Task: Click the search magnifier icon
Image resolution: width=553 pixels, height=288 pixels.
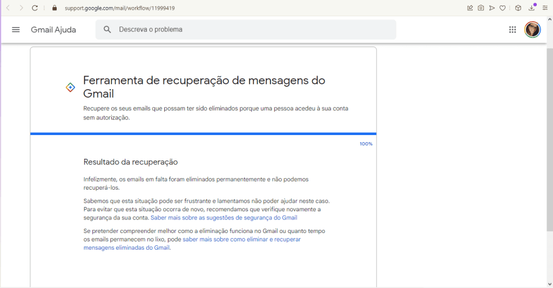Action: coord(107,30)
